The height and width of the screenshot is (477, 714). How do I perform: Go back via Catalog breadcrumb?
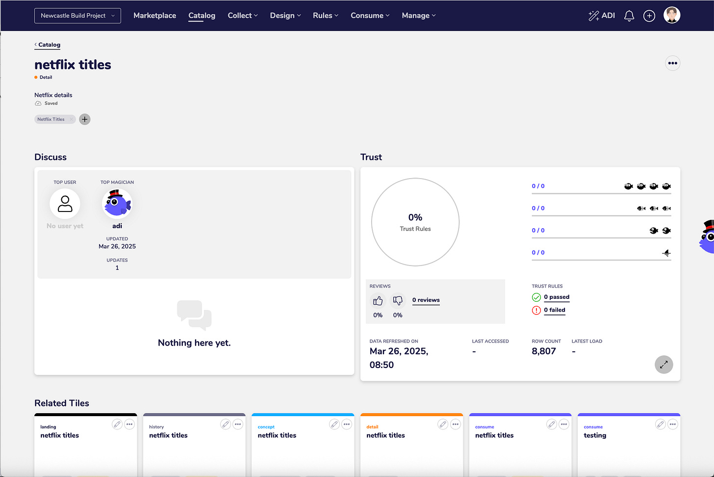[x=48, y=45]
